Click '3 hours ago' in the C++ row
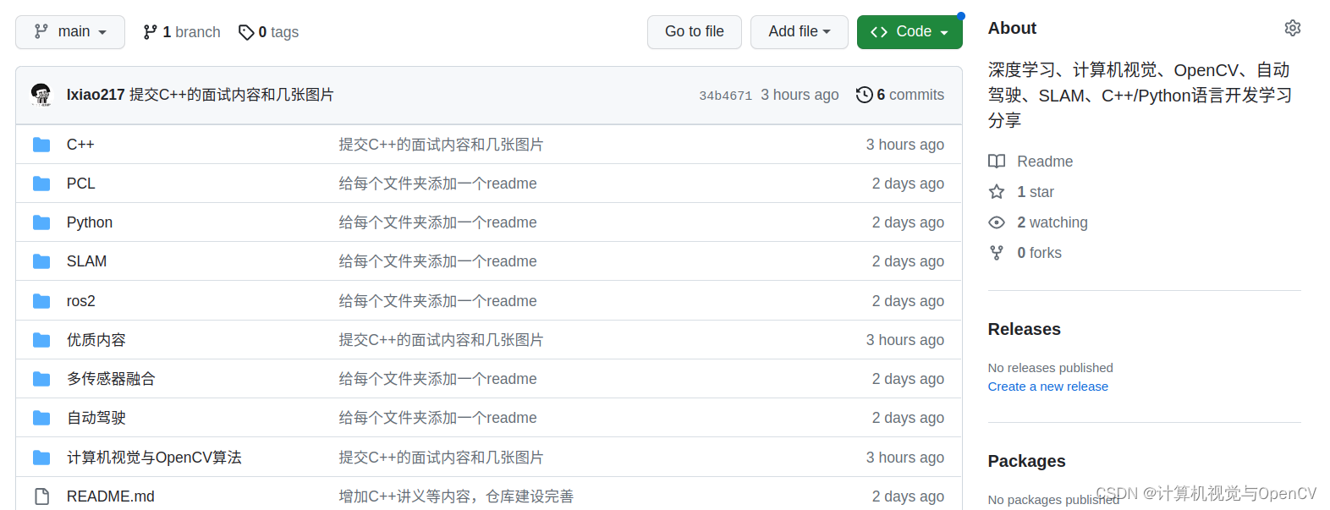The height and width of the screenshot is (510, 1330). pos(904,145)
